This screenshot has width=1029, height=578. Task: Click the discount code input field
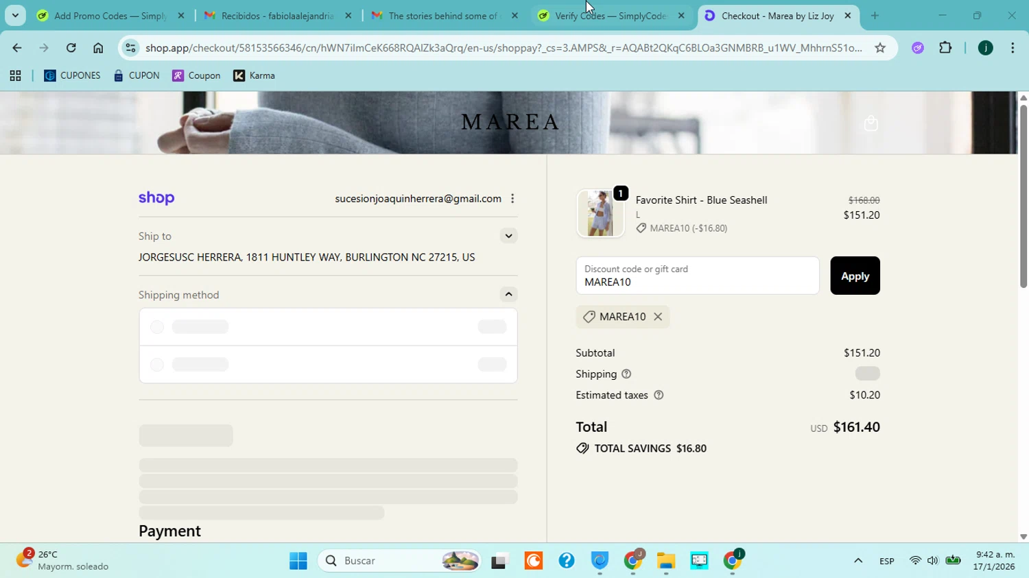coord(698,276)
